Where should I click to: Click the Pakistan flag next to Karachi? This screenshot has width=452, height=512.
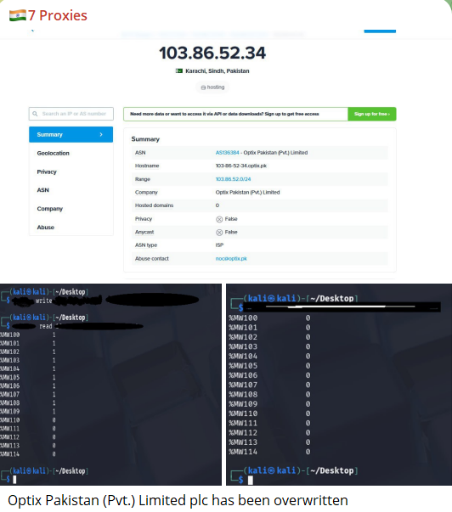pyautogui.click(x=179, y=70)
